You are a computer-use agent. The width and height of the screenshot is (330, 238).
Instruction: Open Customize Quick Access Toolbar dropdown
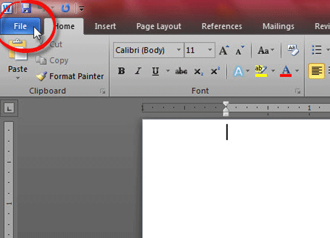point(81,8)
